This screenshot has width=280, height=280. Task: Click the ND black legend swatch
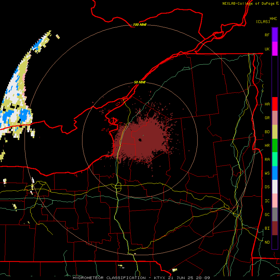tap(275, 242)
